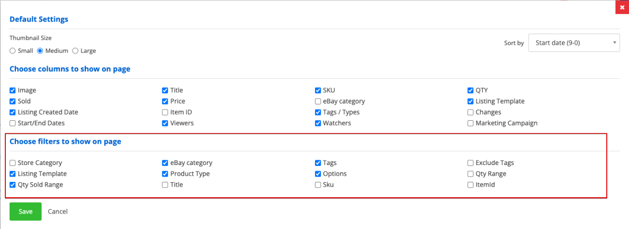Open the Sort by dropdown
The image size is (629, 229).
pos(574,43)
